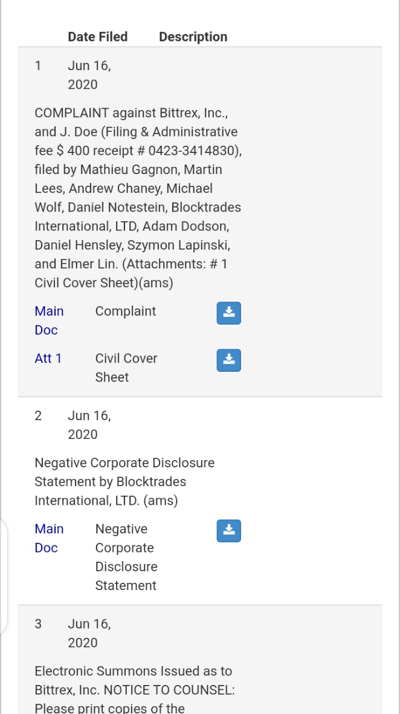
Task: Click the Description column header
Action: click(x=193, y=37)
